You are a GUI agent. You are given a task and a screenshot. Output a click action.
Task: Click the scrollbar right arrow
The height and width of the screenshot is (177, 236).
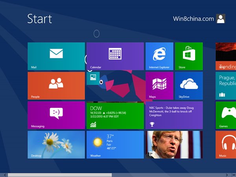tap(227, 175)
